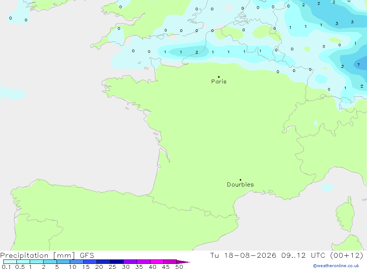This screenshot has width=367, height=269.
Task: Pick the 40–45 mm legend swatch
Action: (x=157, y=262)
